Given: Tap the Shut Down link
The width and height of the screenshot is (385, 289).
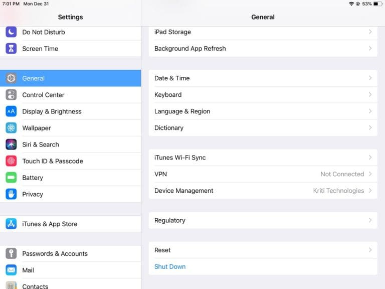Looking at the screenshot, I should pyautogui.click(x=170, y=266).
